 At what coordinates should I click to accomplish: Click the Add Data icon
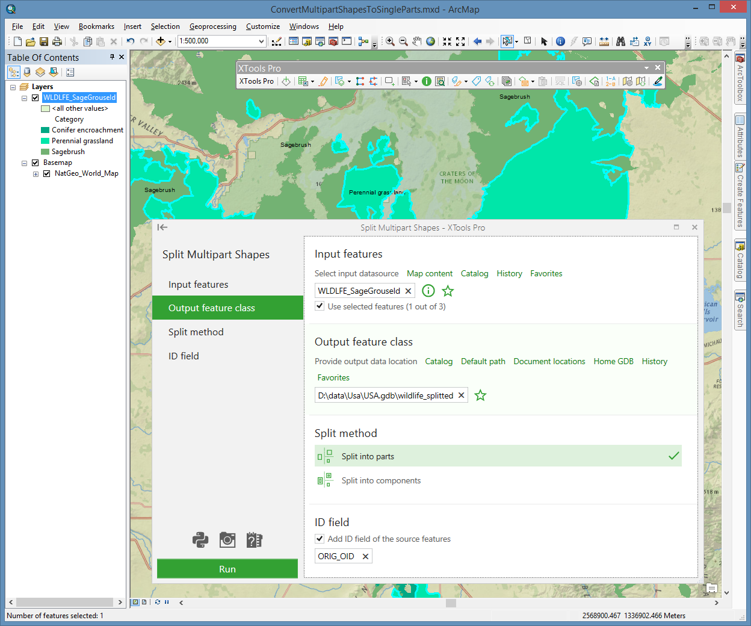[160, 42]
